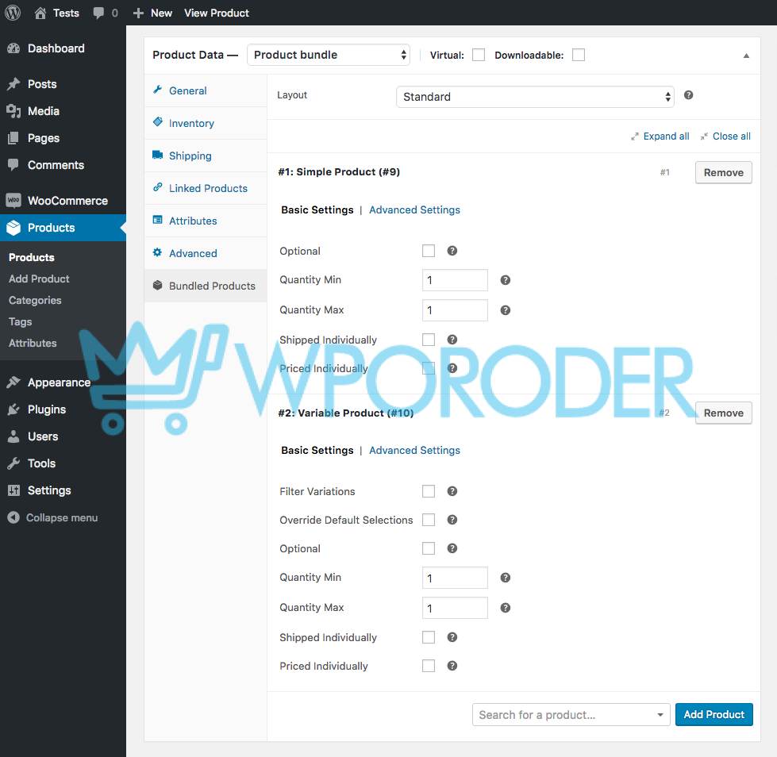Collapse the Product Data panel triangle
Image resolution: width=777 pixels, height=757 pixels.
pyautogui.click(x=746, y=56)
